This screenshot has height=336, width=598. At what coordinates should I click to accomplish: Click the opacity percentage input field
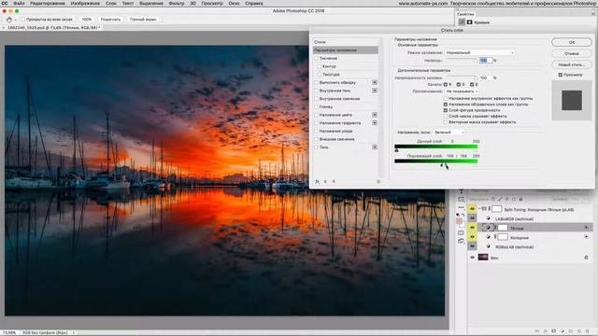pyautogui.click(x=486, y=60)
